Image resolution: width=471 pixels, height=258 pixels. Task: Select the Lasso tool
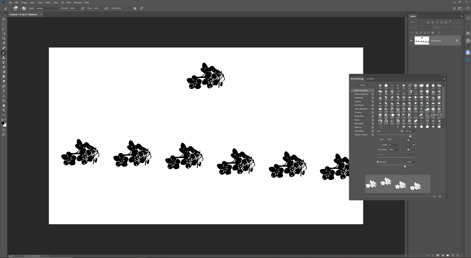point(4,29)
